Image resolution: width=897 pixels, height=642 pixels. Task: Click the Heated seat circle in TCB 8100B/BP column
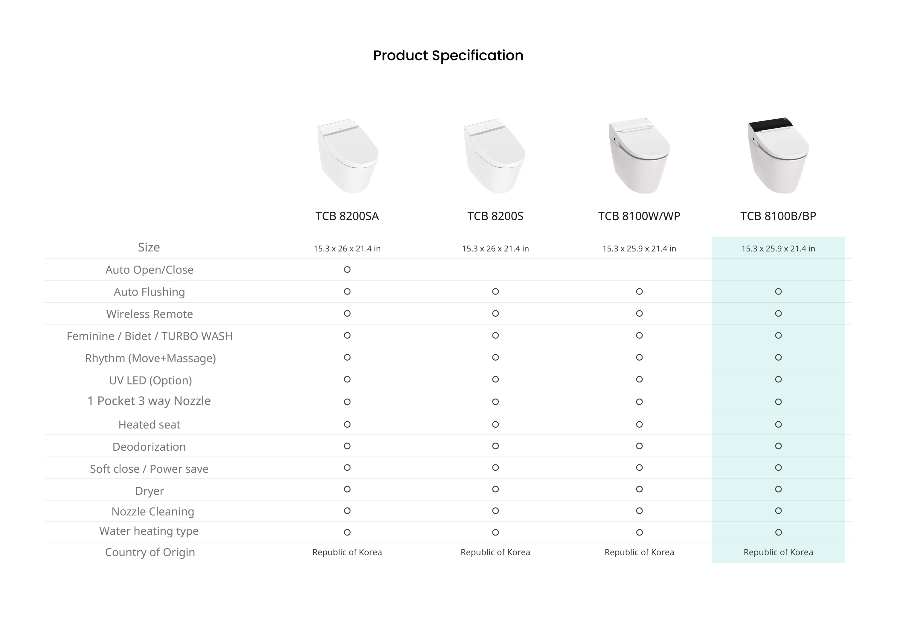[778, 425]
